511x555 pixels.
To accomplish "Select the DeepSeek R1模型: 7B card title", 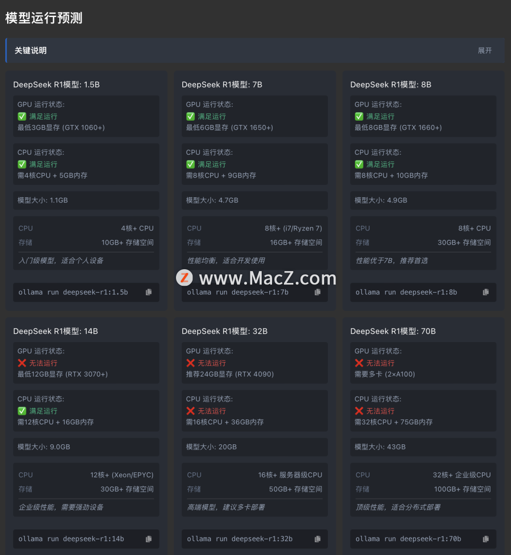I will click(x=222, y=85).
